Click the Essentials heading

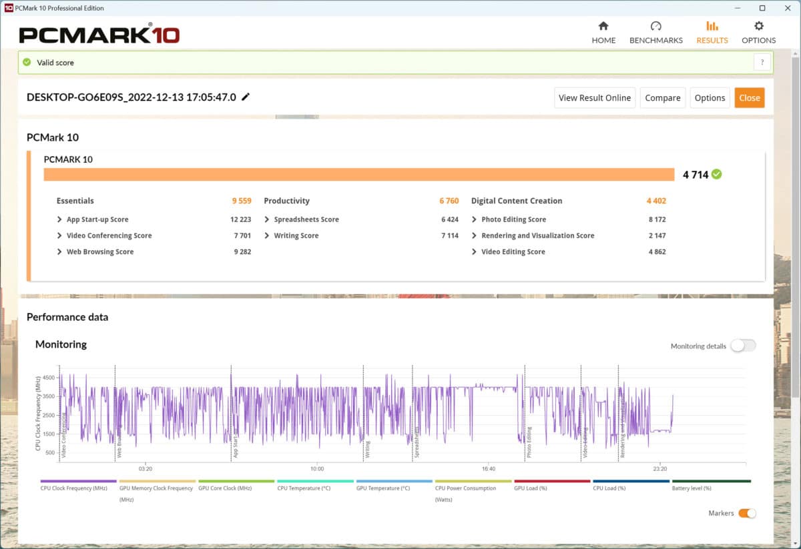point(75,201)
